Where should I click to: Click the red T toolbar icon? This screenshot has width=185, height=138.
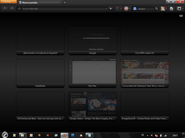pyautogui.click(x=117, y=9)
